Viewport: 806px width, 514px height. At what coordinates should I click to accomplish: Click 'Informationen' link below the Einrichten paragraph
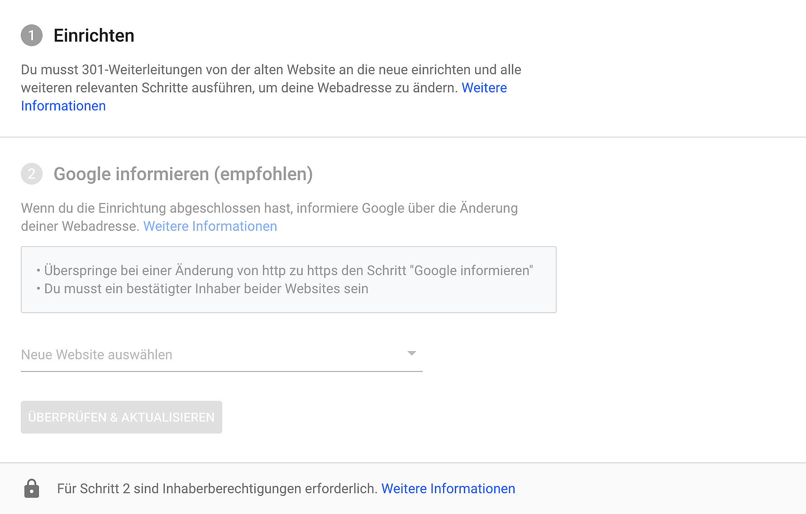[x=63, y=106]
